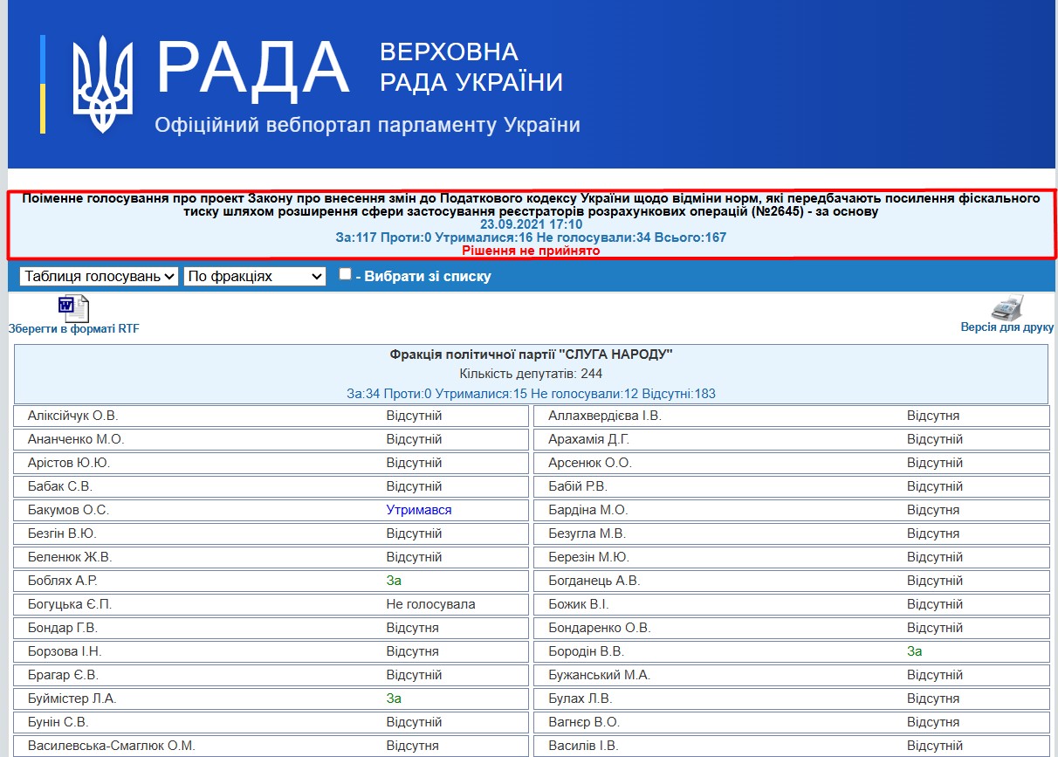1058x757 pixels.
Task: Select deputy 'Бакумов О.С.'
Action: click(68, 510)
